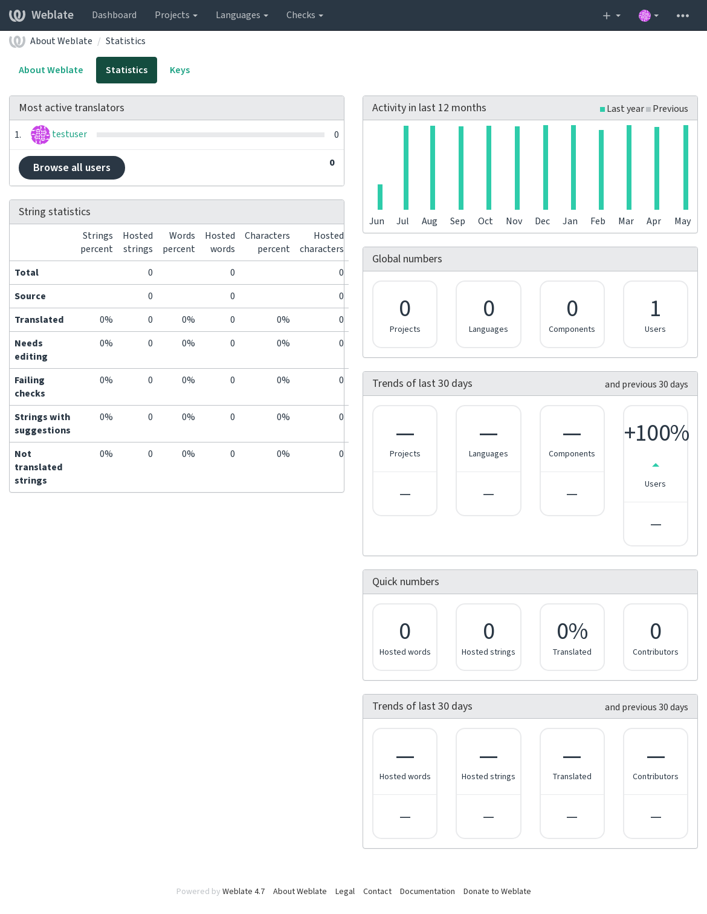Click Hosted strings column header

pyautogui.click(x=138, y=242)
